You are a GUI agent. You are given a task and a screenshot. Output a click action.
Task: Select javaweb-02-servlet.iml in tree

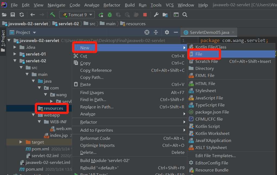coord(48,162)
